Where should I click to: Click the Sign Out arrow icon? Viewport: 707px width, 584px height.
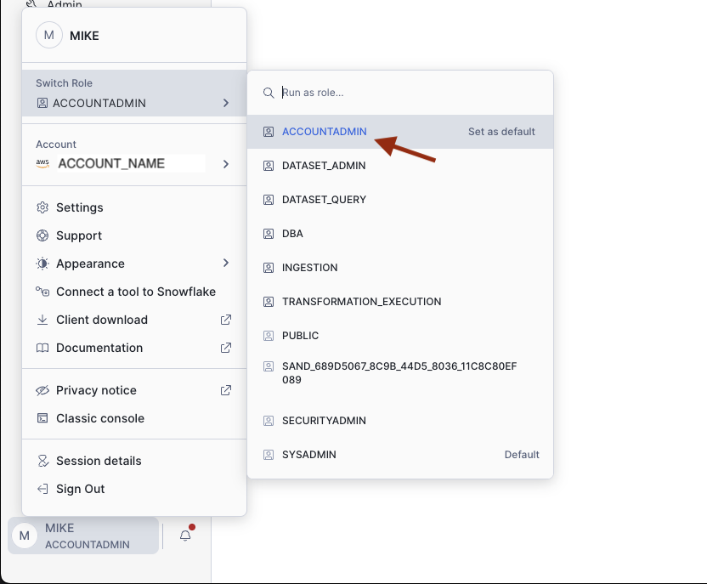click(42, 489)
